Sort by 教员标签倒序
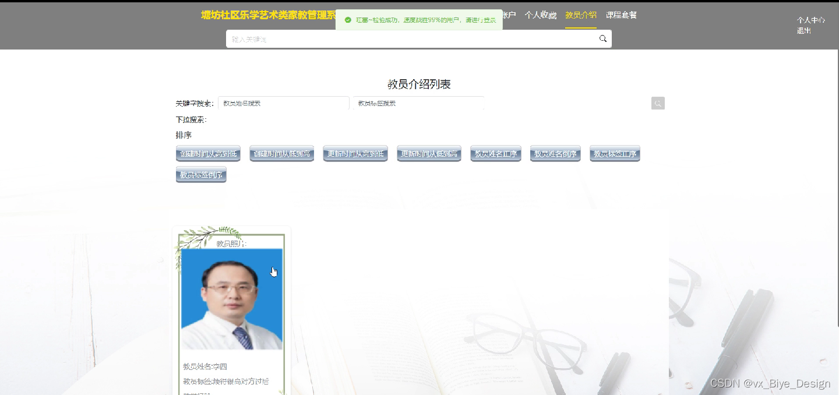 coord(201,175)
